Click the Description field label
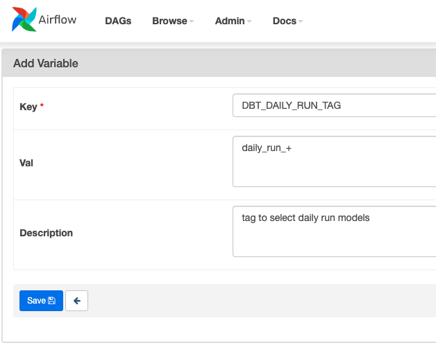 (46, 233)
